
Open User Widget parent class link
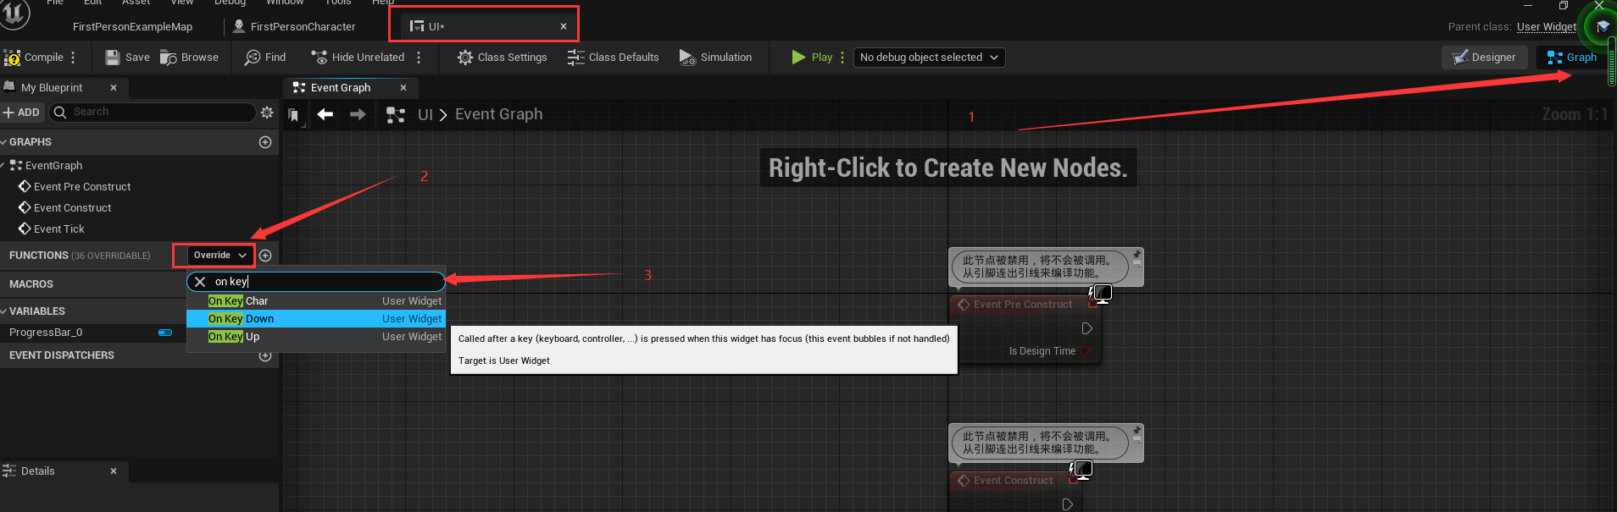(x=1546, y=27)
